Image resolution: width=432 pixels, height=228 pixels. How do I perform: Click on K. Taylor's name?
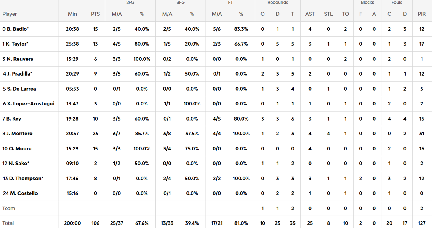tap(17, 44)
